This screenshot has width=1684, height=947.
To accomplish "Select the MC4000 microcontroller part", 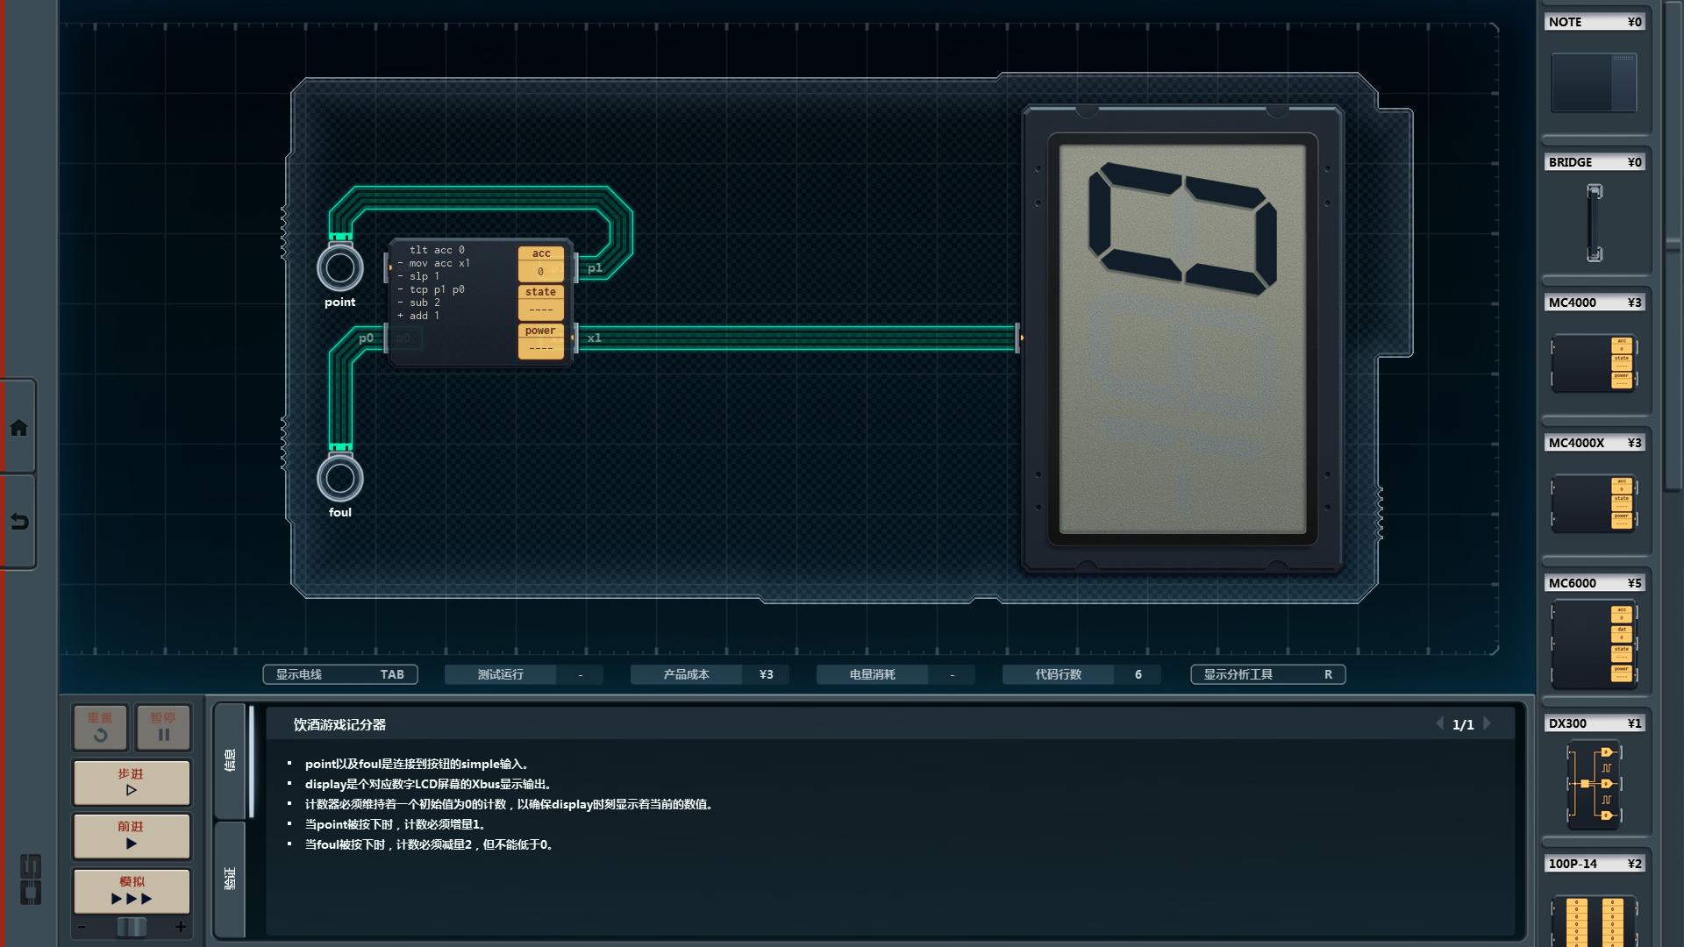I will click(x=1594, y=362).
